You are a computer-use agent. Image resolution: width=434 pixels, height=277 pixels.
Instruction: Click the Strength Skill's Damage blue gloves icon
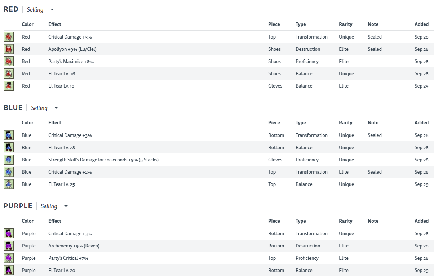pyautogui.click(x=9, y=160)
